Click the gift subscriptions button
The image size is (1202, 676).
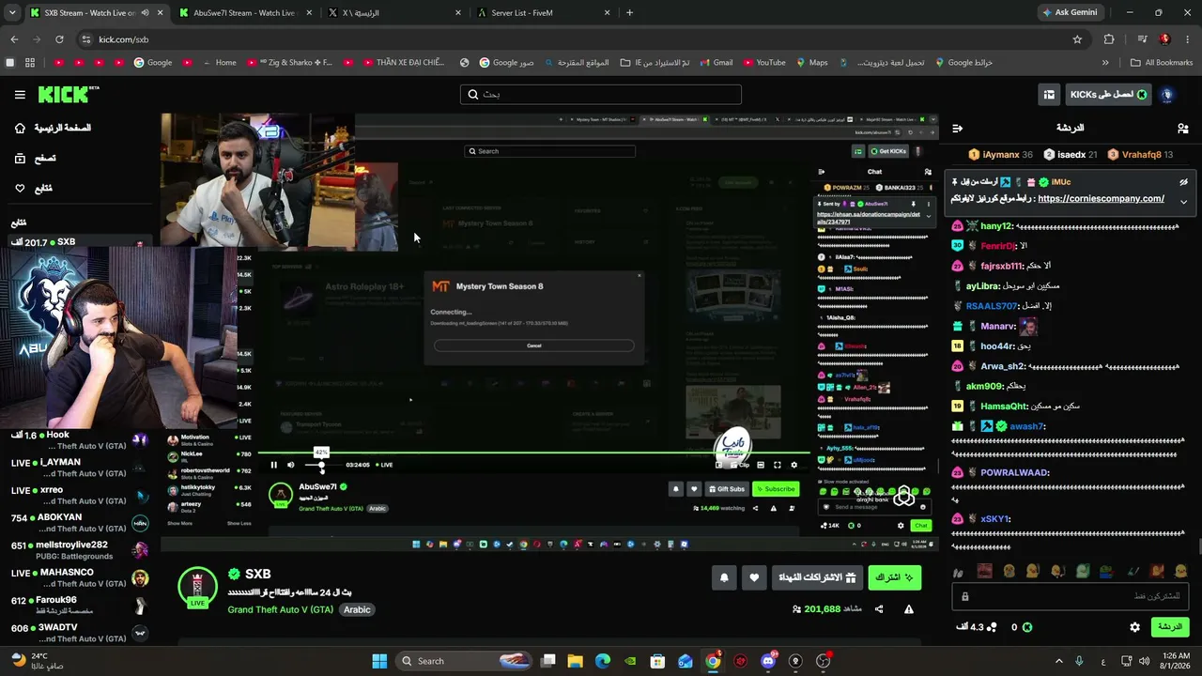pyautogui.click(x=816, y=577)
